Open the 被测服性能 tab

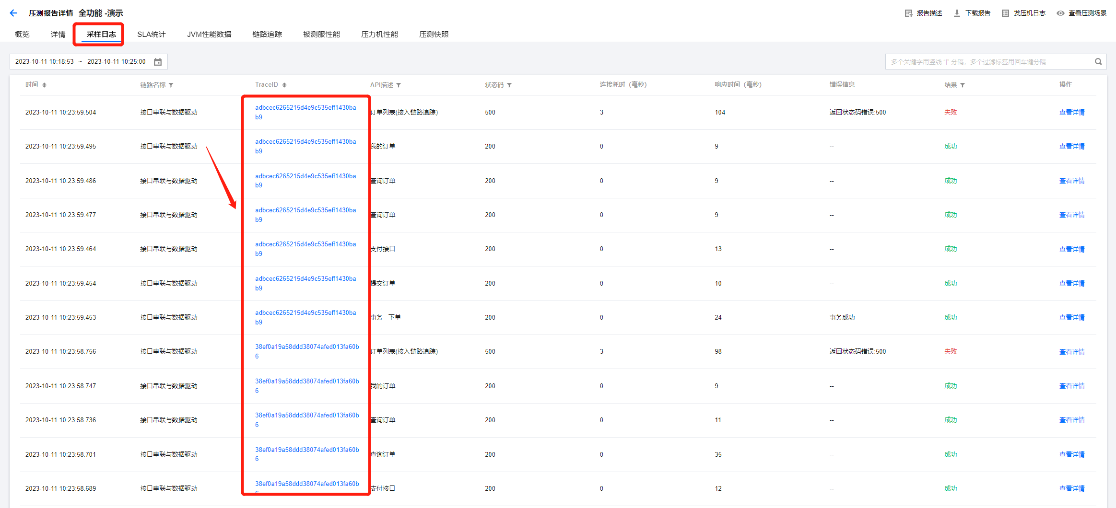coord(321,34)
